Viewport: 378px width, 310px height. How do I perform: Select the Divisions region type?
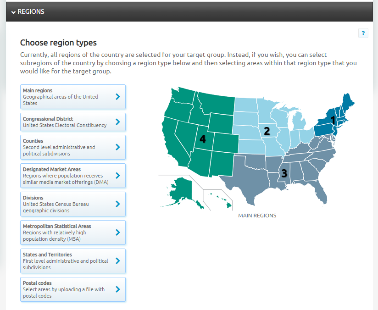pos(67,204)
